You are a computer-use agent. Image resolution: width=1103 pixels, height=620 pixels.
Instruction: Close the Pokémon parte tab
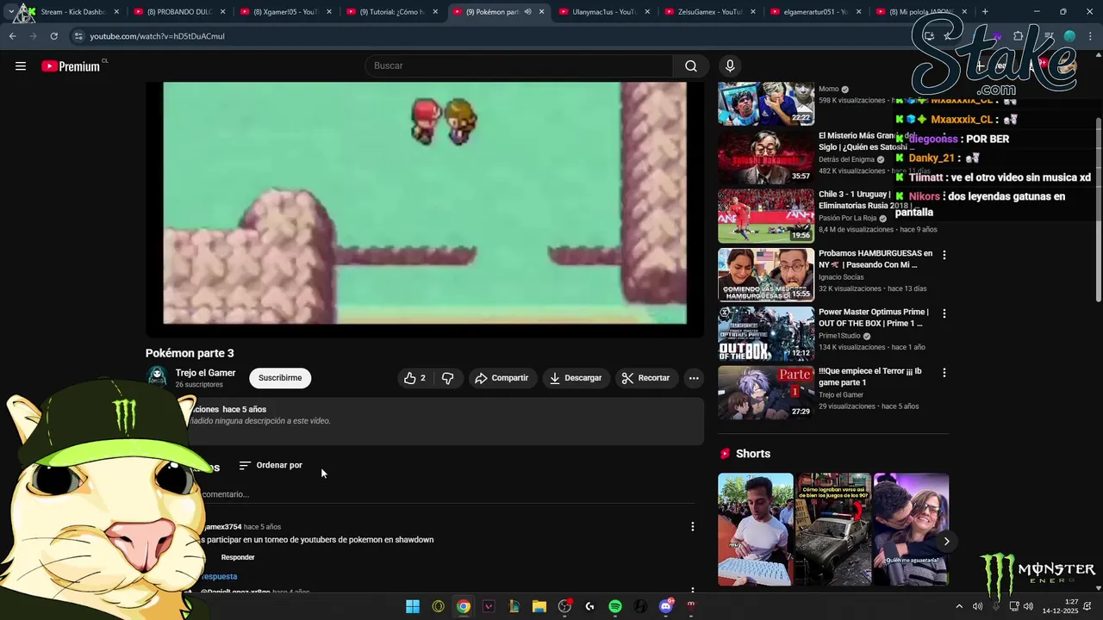[541, 12]
